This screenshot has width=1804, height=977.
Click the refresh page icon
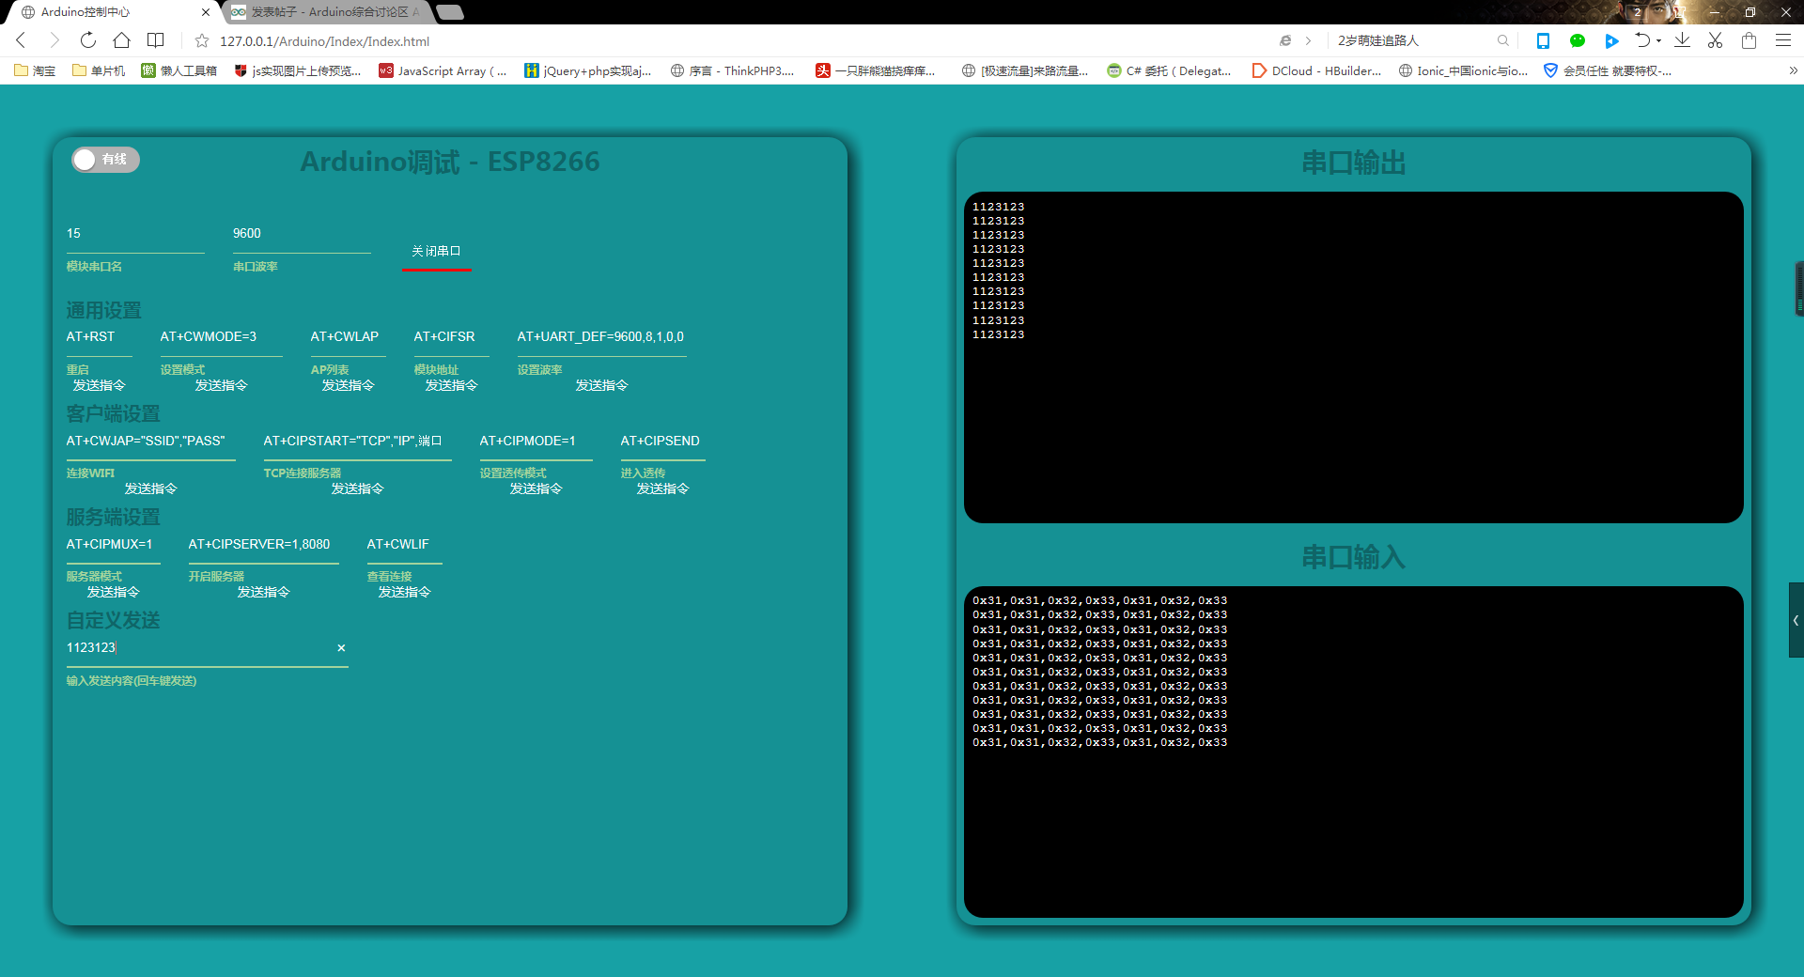87,40
